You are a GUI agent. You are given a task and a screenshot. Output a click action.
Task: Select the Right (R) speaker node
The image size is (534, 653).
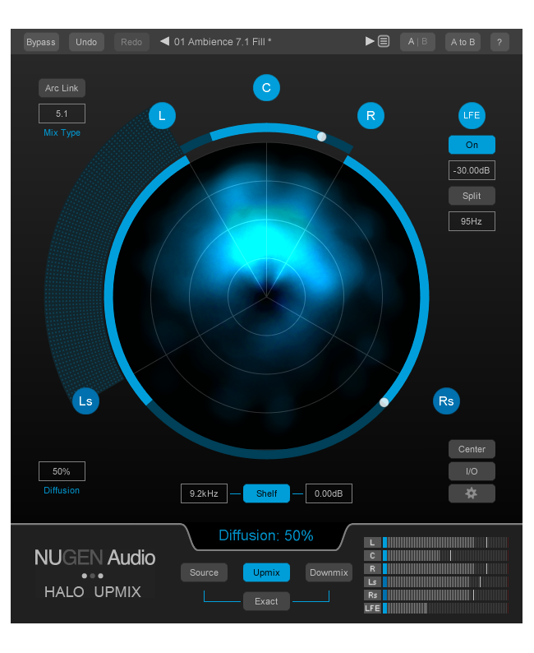coord(371,115)
